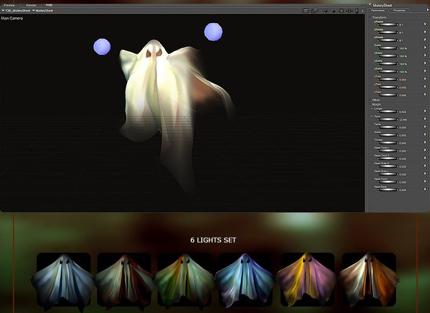Viewport: 430px width, 313px height.
Task: Open the xRotate parameter menu arrow
Action: coord(425,40)
